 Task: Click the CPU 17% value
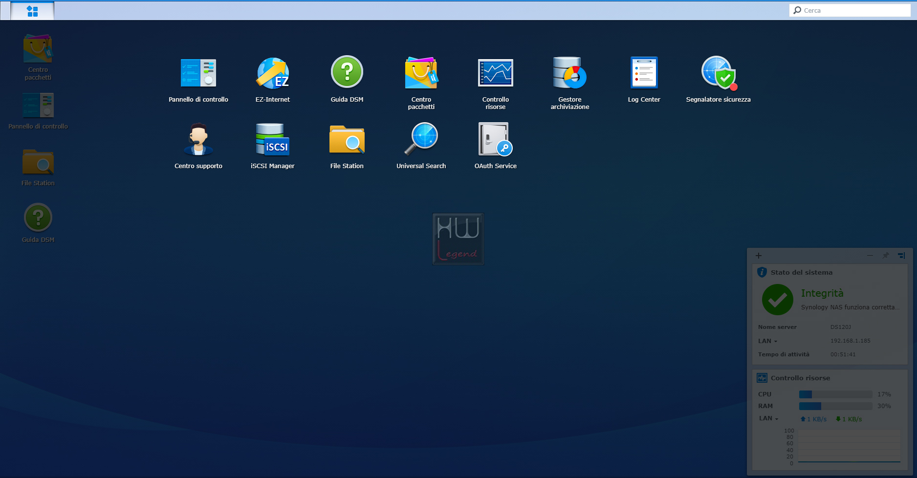(884, 394)
